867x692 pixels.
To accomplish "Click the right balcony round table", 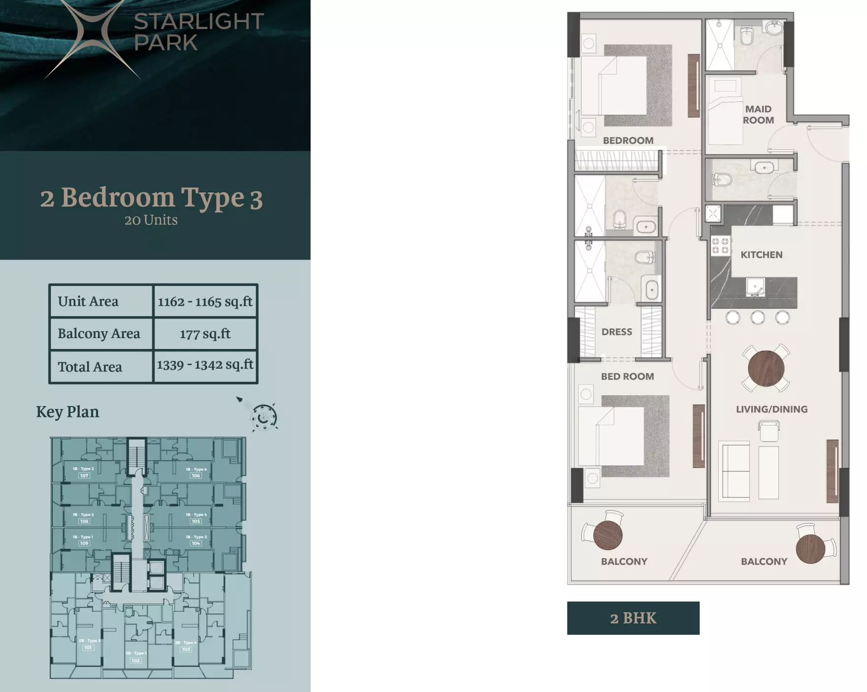I will [810, 547].
